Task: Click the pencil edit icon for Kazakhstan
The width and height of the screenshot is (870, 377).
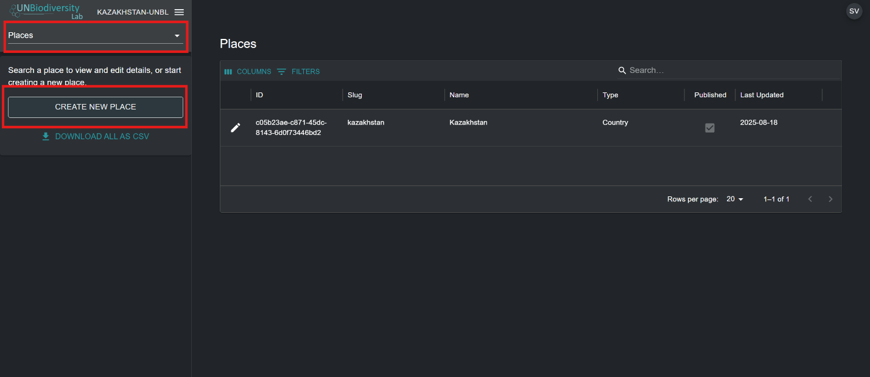Action: [x=236, y=128]
